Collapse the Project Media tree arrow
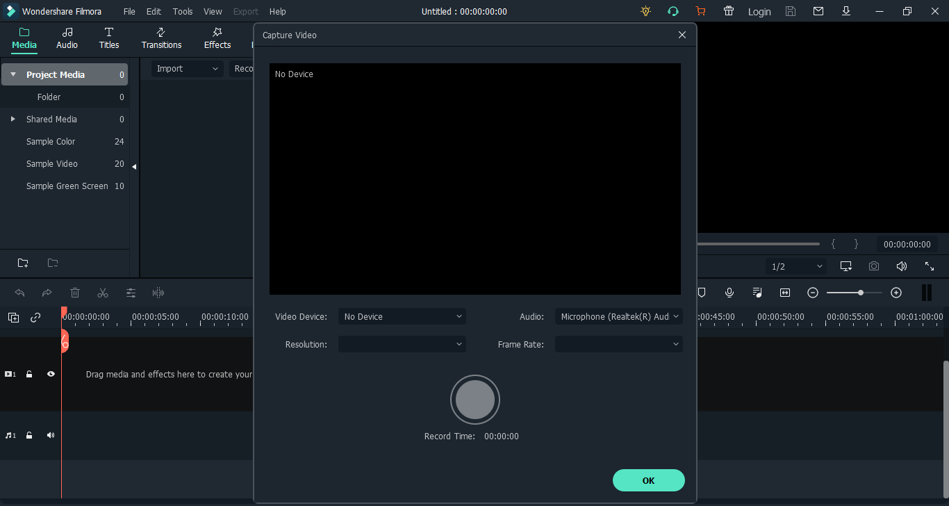949x506 pixels. pyautogui.click(x=13, y=74)
